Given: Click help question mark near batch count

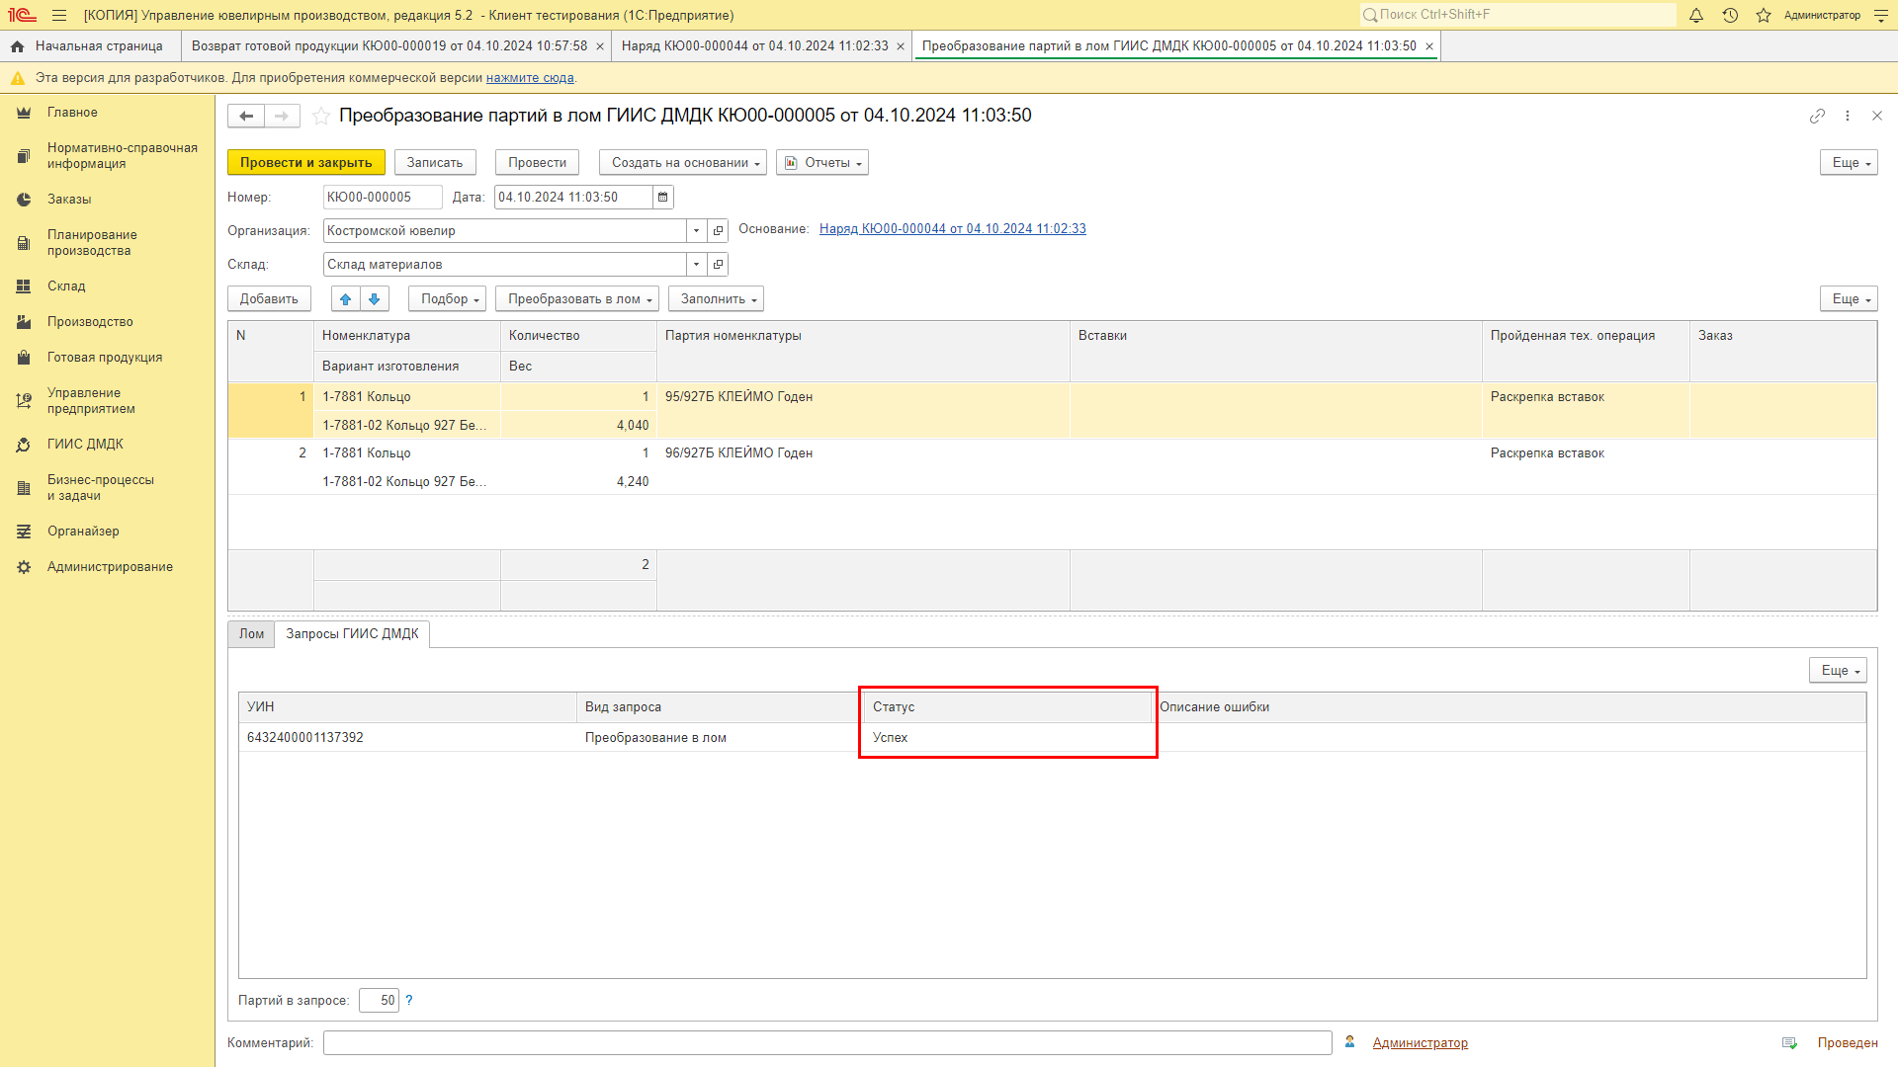Looking at the screenshot, I should [409, 1000].
